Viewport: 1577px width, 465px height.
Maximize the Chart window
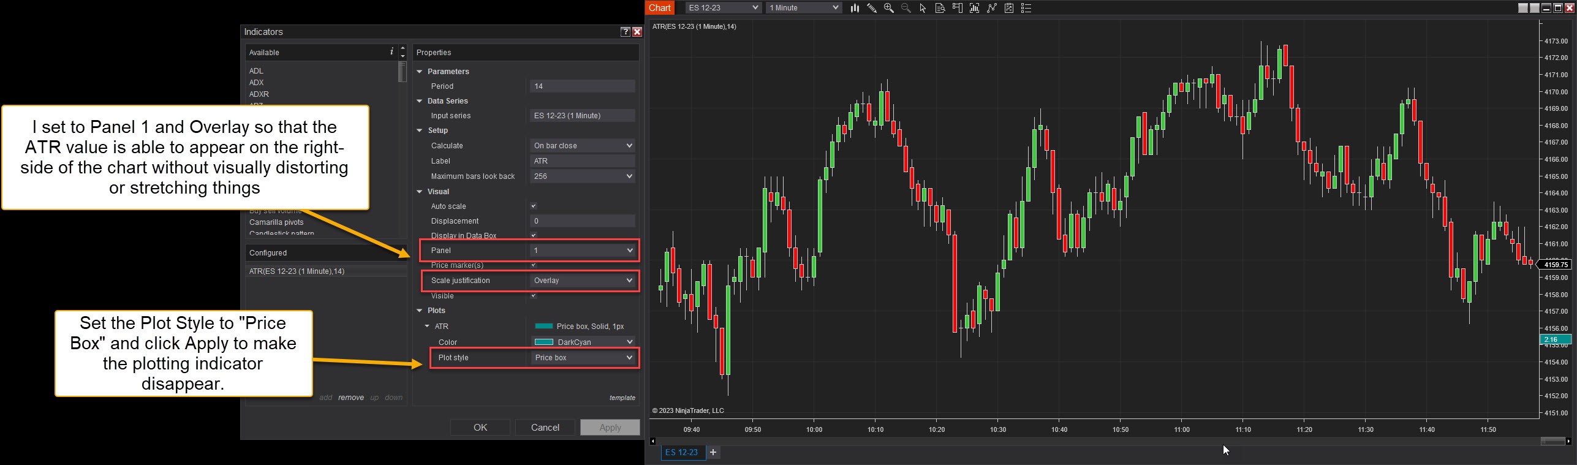coord(1558,8)
